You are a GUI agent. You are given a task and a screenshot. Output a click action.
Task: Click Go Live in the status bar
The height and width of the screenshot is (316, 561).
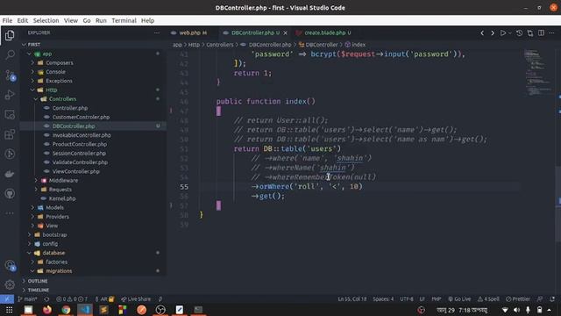tap(459, 298)
